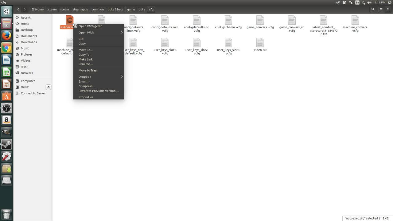Select Make Link in context menu
393x221 pixels.
coord(99,59)
